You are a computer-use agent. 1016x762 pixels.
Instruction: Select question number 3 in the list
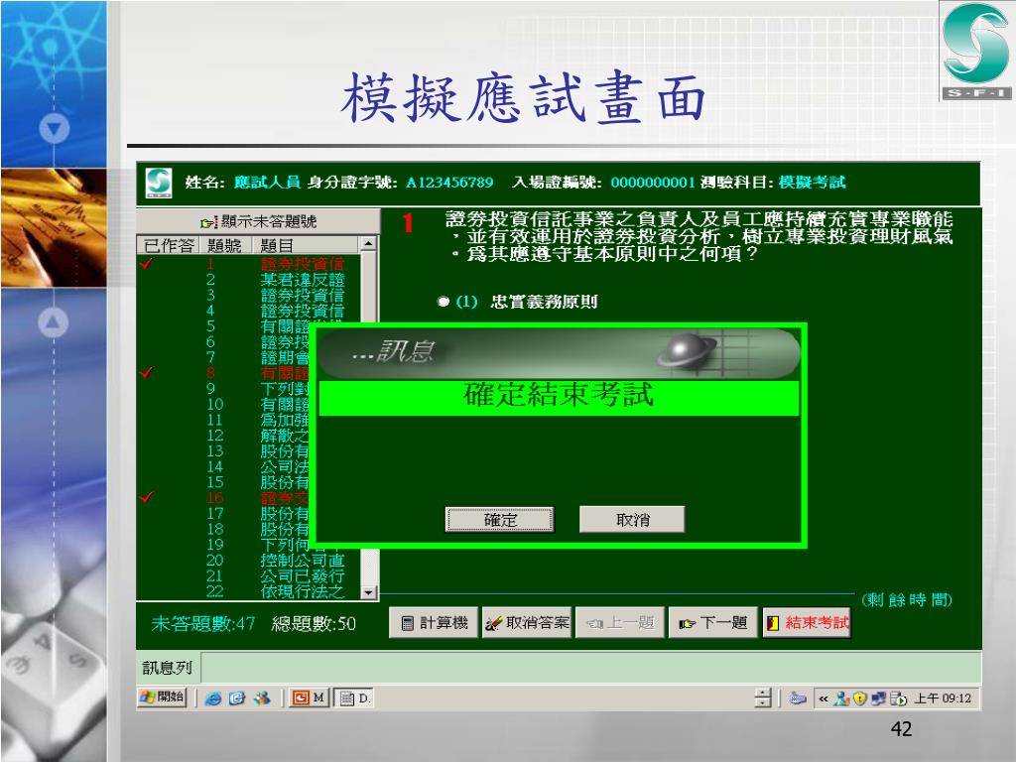click(249, 295)
